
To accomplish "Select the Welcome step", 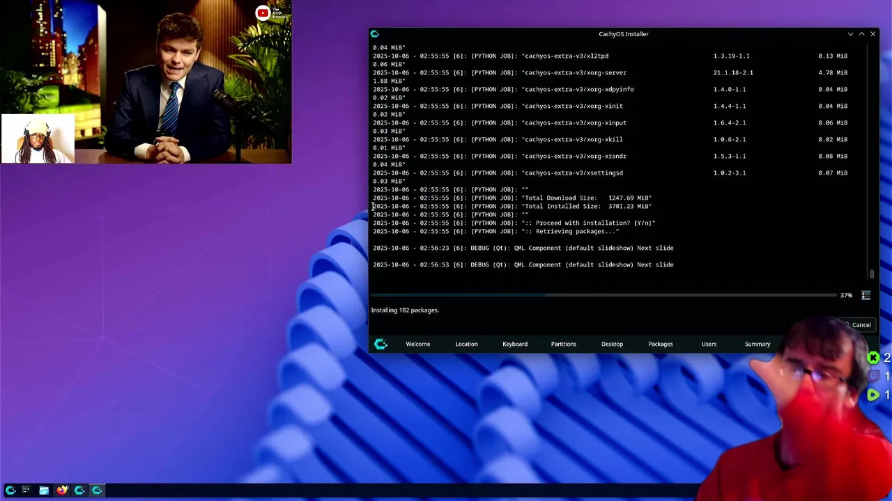I will 418,344.
